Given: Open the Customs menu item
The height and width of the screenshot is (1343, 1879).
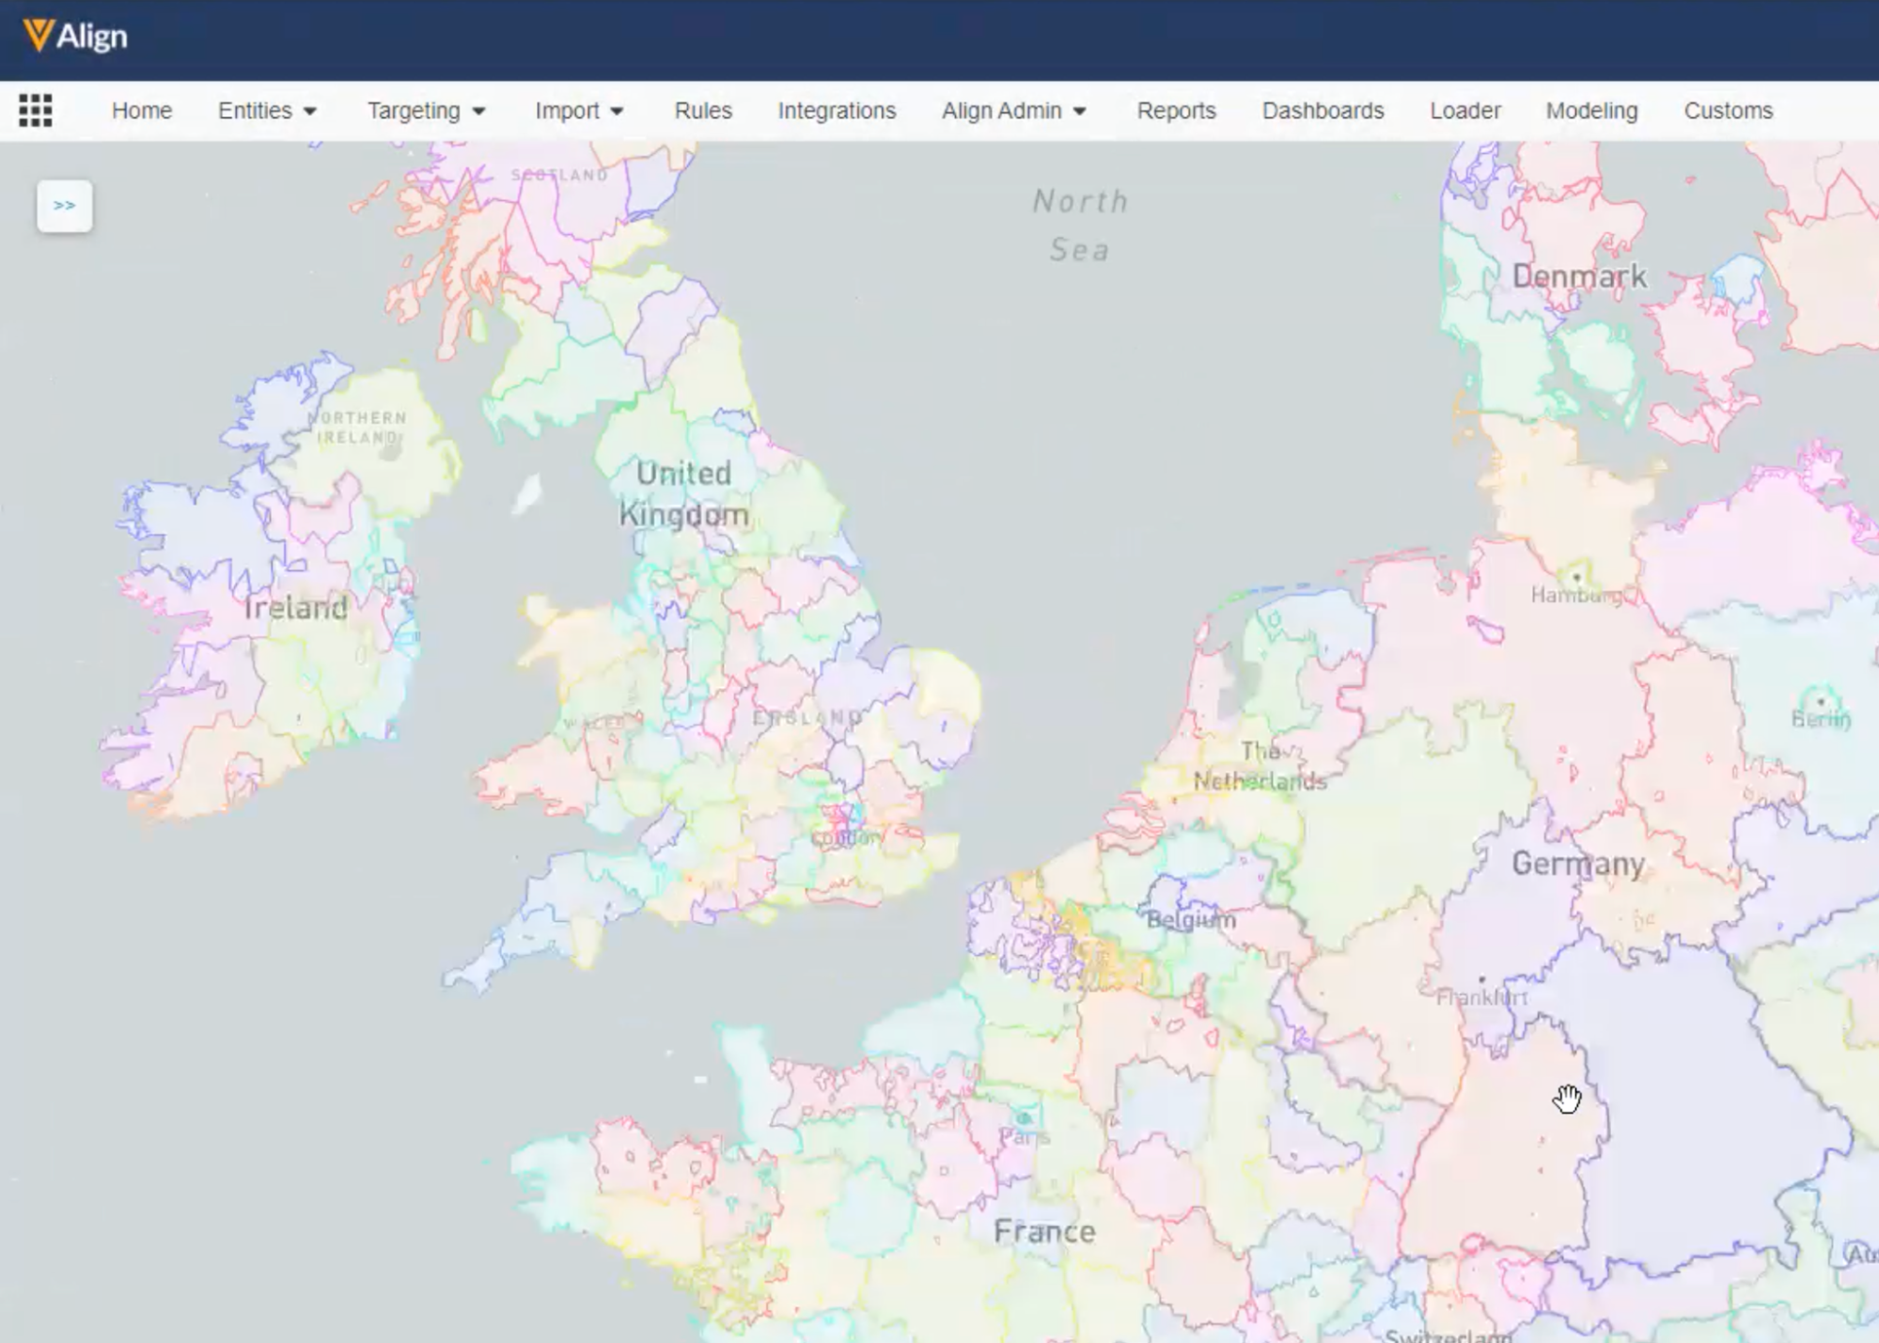Looking at the screenshot, I should pos(1728,111).
